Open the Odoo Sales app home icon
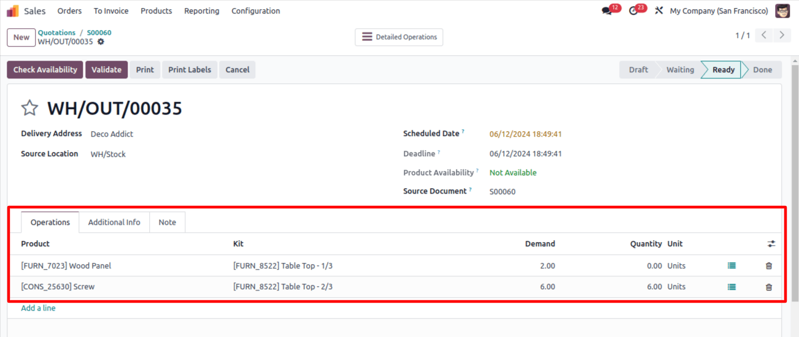 tap(12, 11)
